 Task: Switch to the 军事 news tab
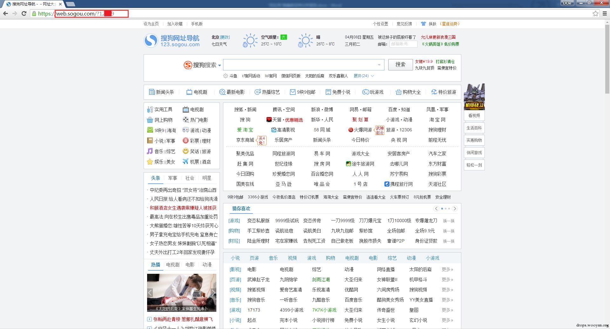[x=173, y=178]
